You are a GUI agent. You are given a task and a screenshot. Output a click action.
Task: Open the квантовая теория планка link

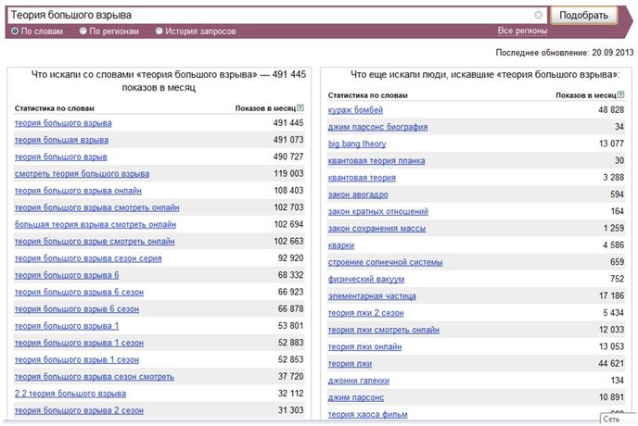click(x=376, y=160)
